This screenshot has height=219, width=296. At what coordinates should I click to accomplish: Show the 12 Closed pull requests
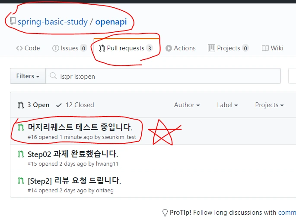75,105
